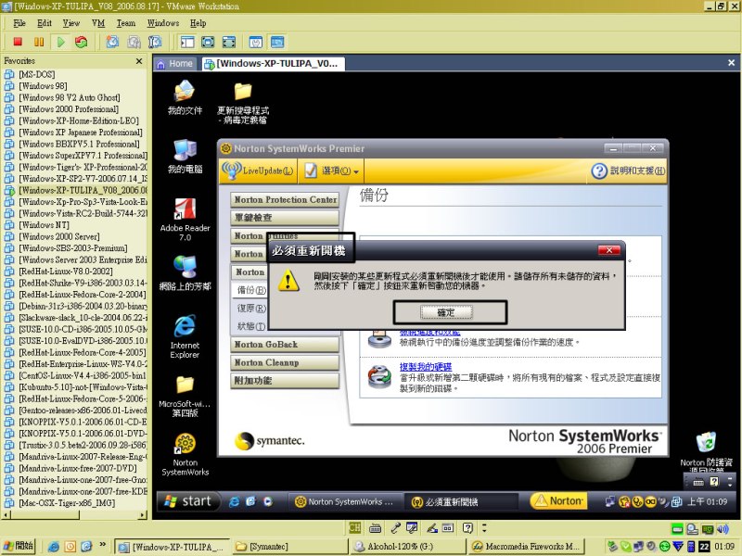This screenshot has height=556, width=742.
Task: Open the View menu
Action: click(71, 23)
